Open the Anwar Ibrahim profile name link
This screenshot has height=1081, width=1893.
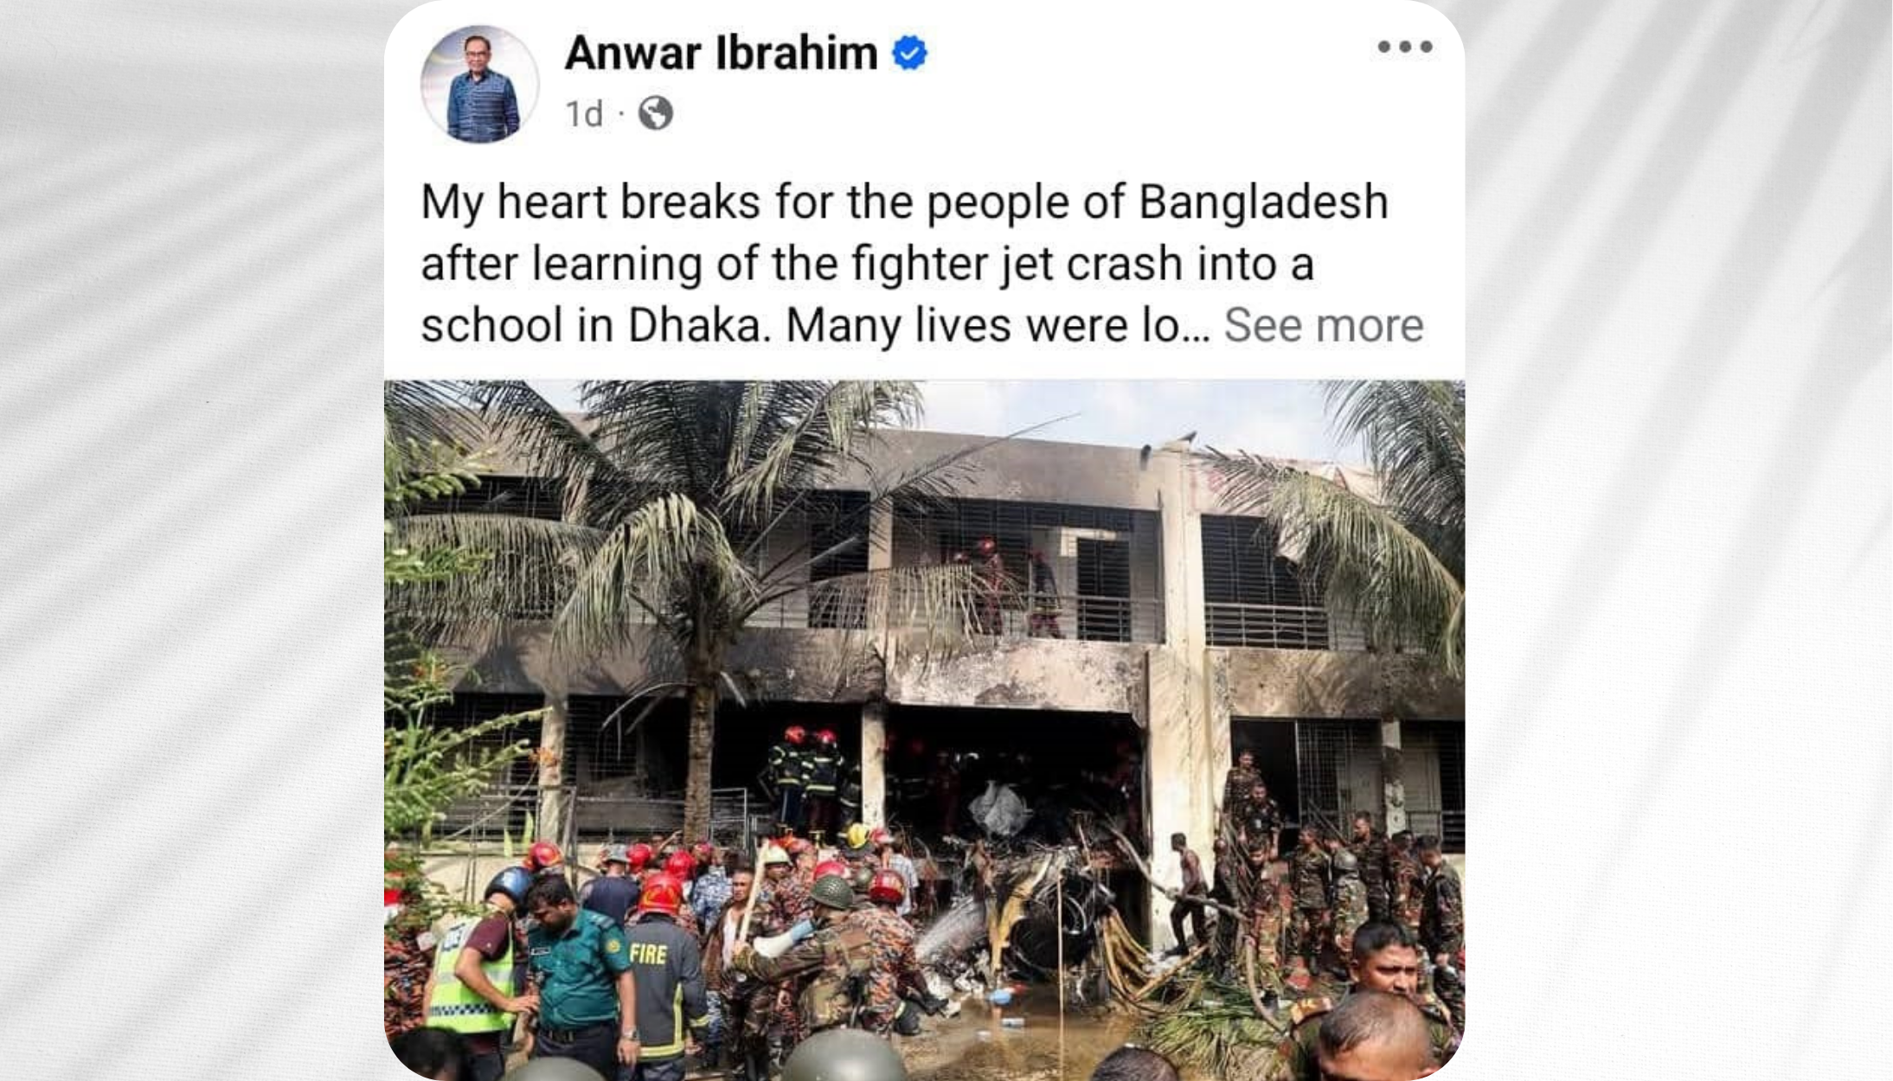tap(721, 53)
